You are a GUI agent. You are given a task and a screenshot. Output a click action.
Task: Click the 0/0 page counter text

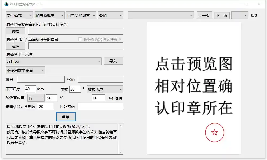254,15
